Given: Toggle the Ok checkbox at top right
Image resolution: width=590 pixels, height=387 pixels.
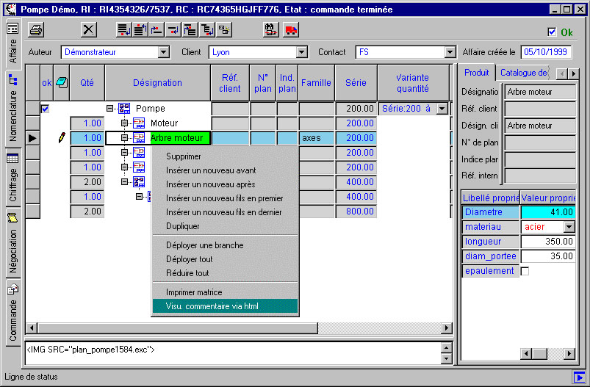Looking at the screenshot, I should tap(553, 32).
